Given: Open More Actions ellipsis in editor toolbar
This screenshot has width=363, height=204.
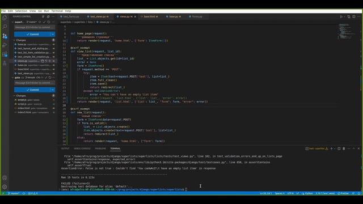Looking at the screenshot, I should (x=358, y=16).
